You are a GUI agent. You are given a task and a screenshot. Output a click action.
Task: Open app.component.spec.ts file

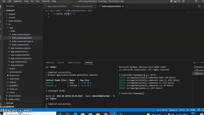pos(21,58)
